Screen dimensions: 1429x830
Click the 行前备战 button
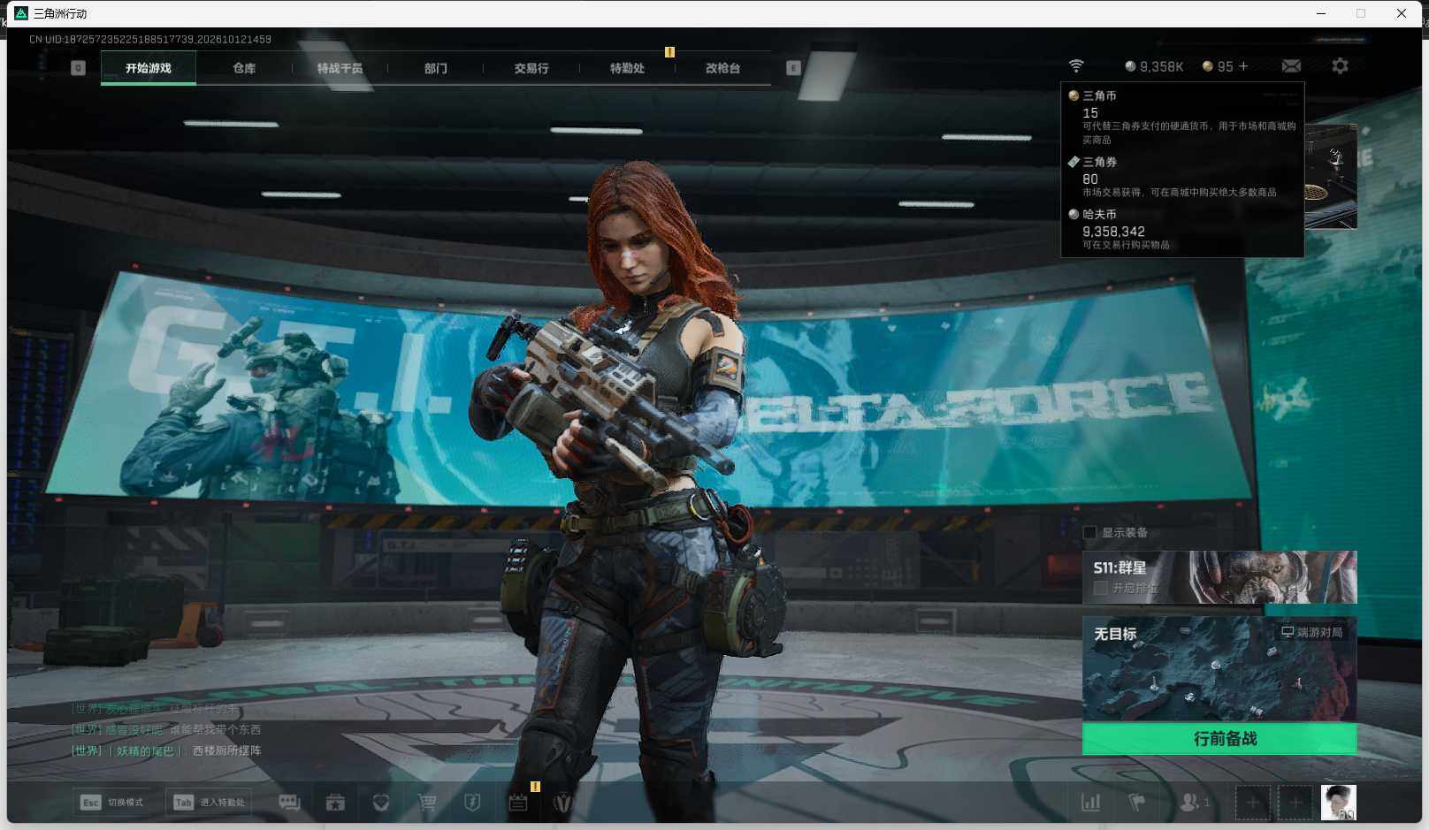1219,739
